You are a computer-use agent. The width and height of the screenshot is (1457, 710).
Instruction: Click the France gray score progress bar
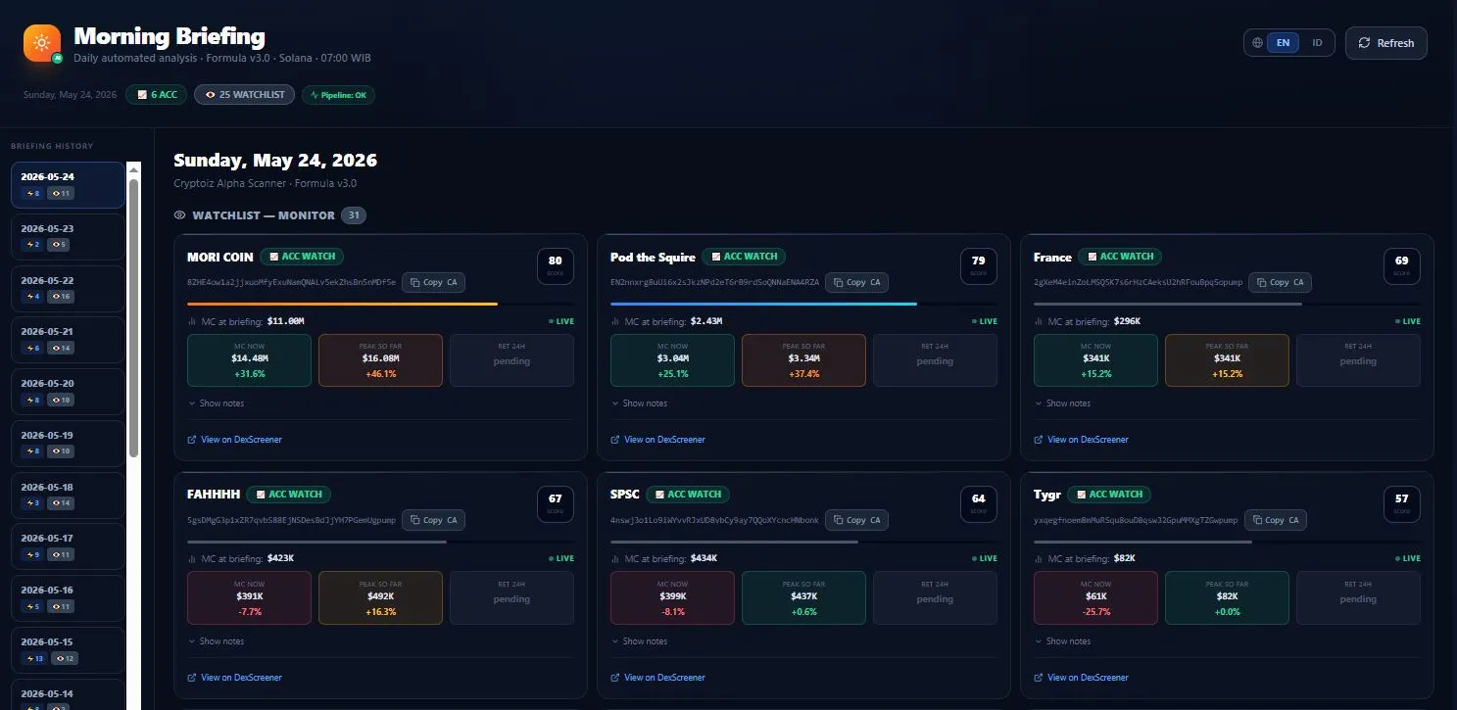tap(1168, 304)
